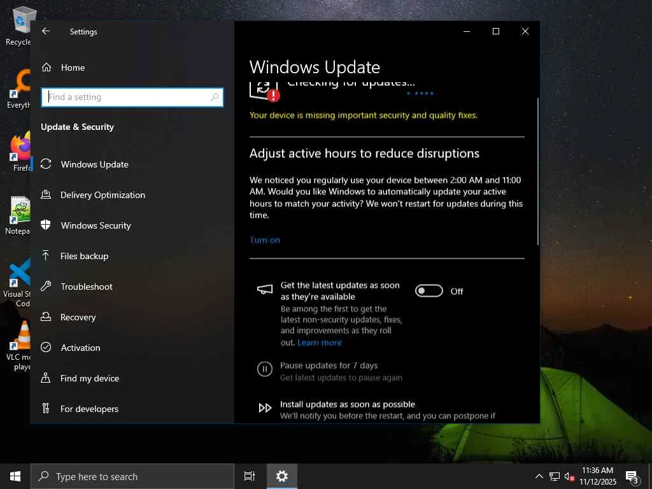Click the megaphone icon for latest updates
This screenshot has height=489, width=652.
pos(265,290)
